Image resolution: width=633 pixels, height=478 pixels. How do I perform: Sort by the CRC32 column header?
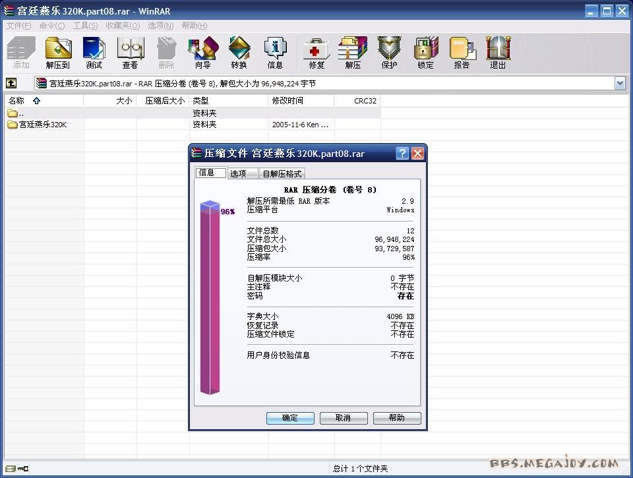(357, 100)
